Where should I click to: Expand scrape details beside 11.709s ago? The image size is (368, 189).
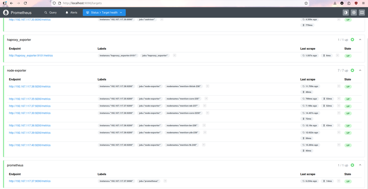pos(339,86)
